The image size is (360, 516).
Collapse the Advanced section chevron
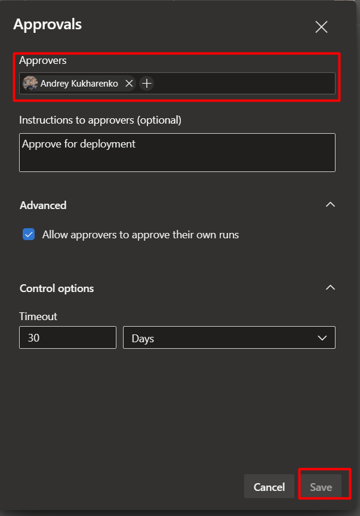tap(330, 205)
